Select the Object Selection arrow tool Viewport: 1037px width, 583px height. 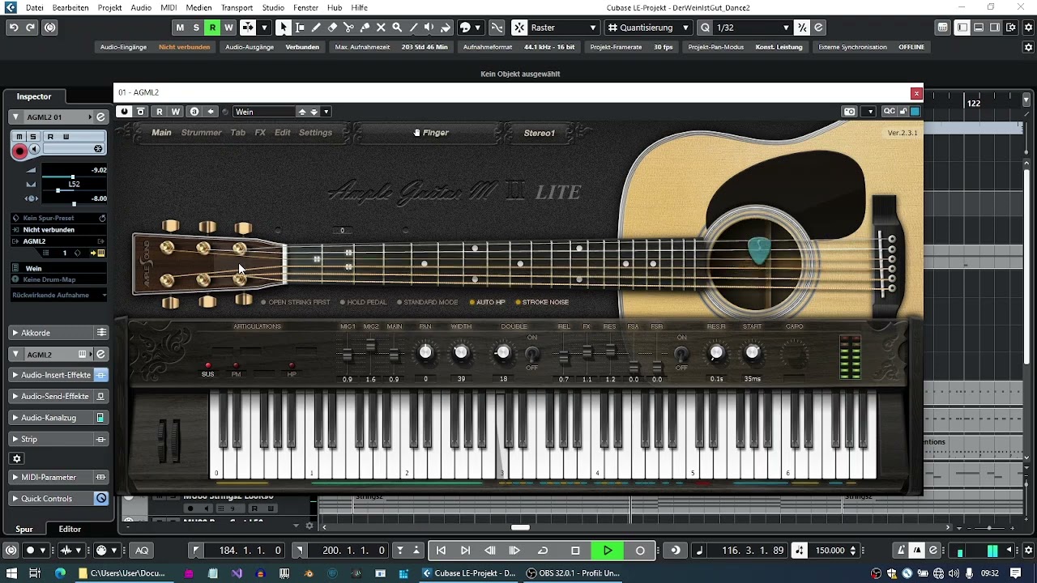pyautogui.click(x=284, y=28)
